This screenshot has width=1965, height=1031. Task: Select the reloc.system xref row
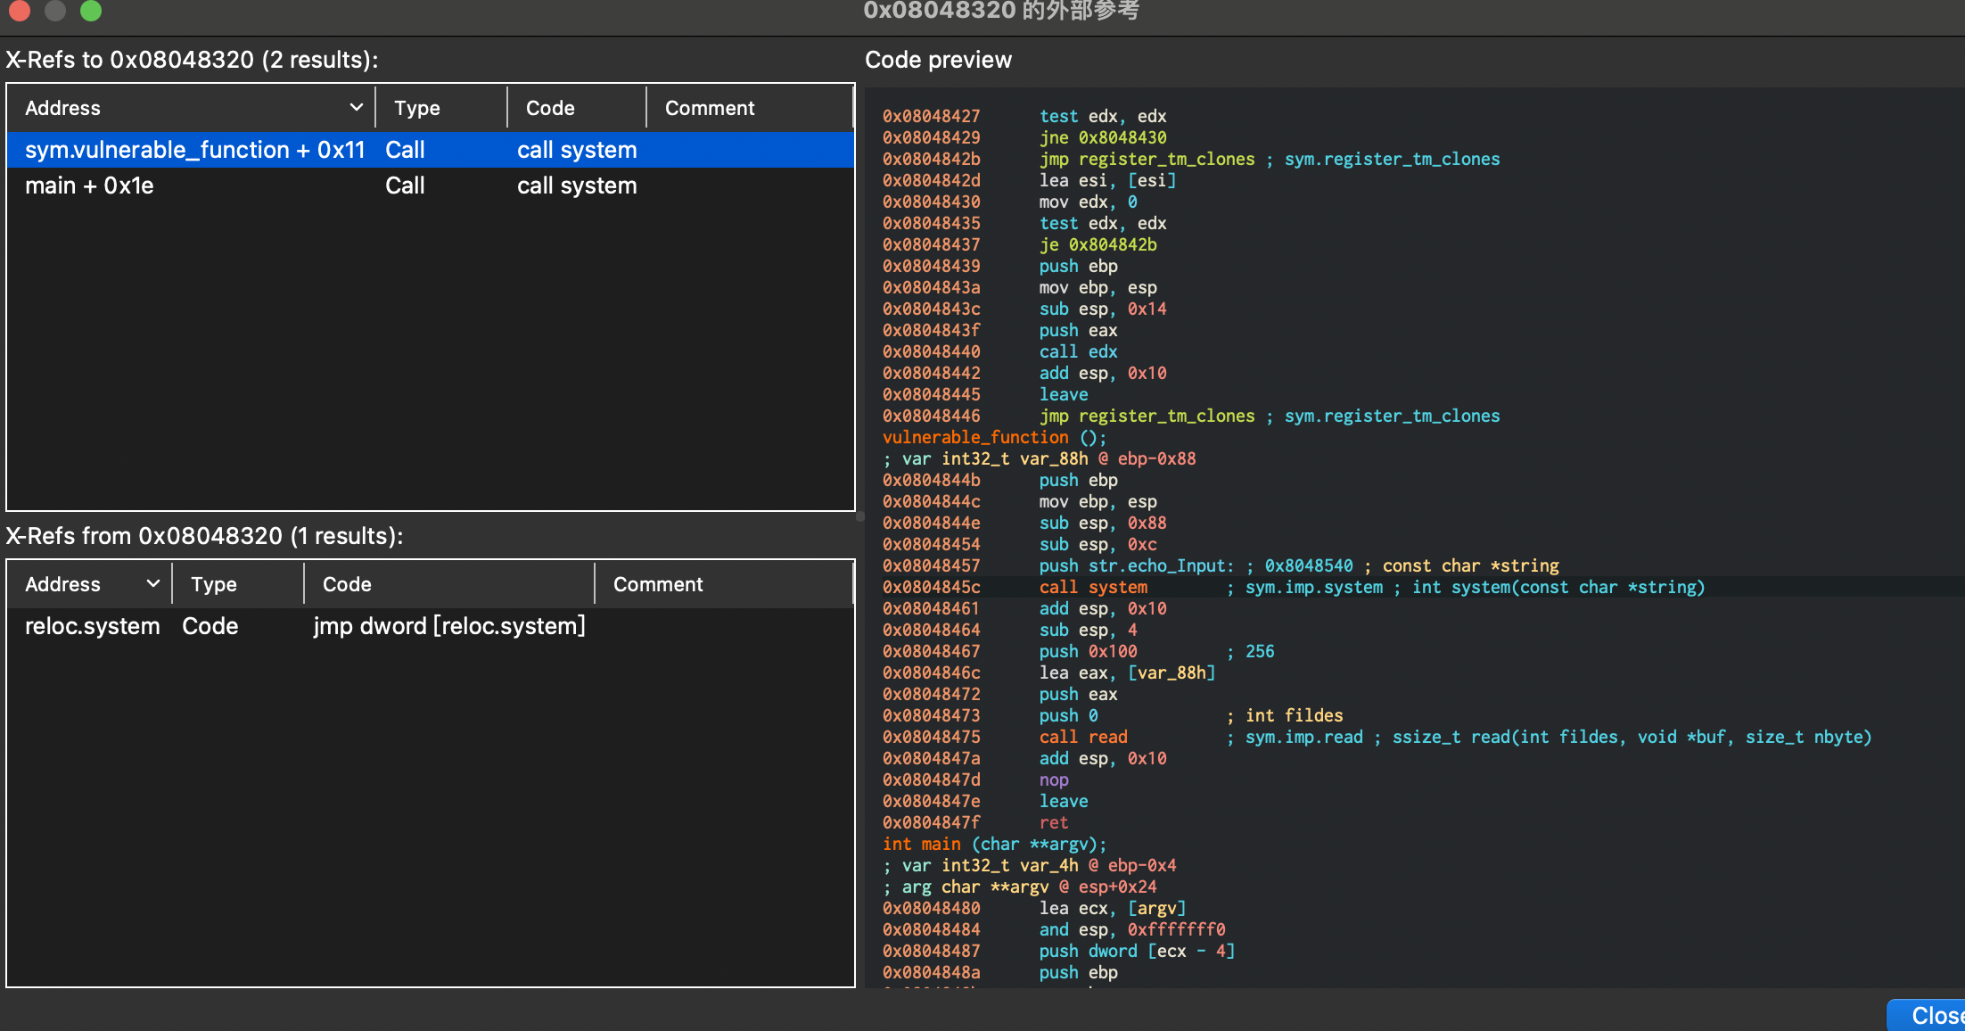[93, 626]
